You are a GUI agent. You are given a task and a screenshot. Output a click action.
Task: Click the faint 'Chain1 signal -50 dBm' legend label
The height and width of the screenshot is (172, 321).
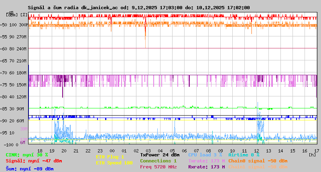coord(258,167)
